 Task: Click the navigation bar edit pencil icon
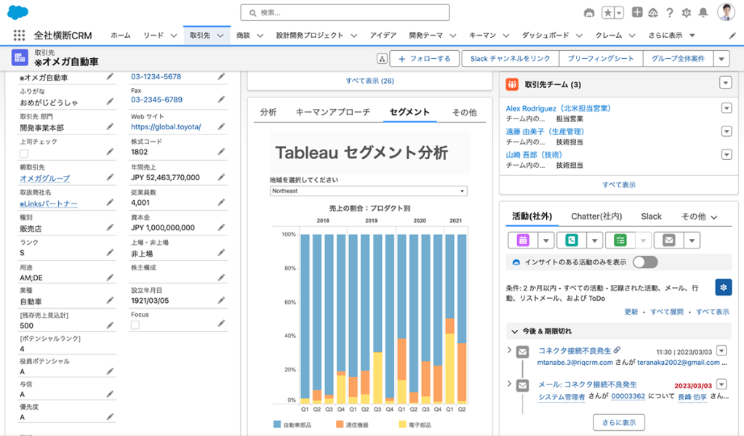tap(732, 36)
